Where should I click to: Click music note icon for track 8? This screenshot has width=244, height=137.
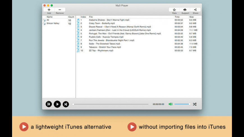point(78,44)
